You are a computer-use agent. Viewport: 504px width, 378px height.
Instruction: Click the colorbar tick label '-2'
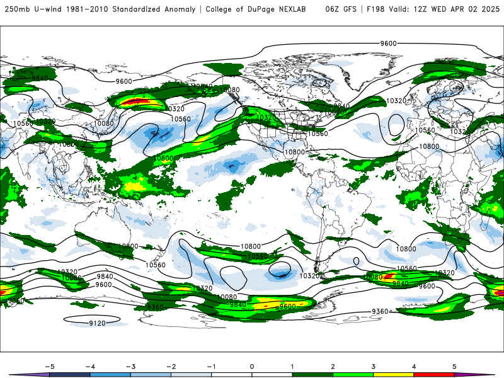click(171, 367)
